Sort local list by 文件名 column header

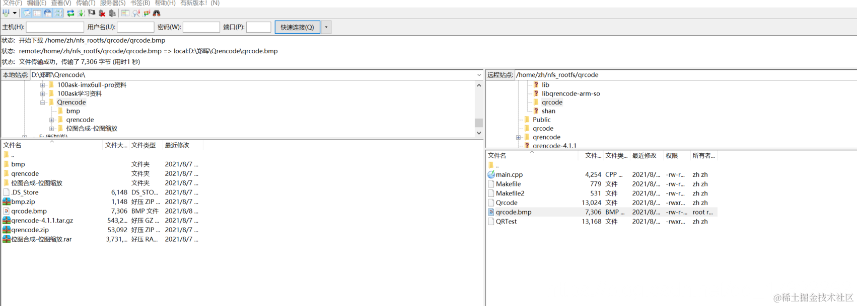(x=52, y=145)
